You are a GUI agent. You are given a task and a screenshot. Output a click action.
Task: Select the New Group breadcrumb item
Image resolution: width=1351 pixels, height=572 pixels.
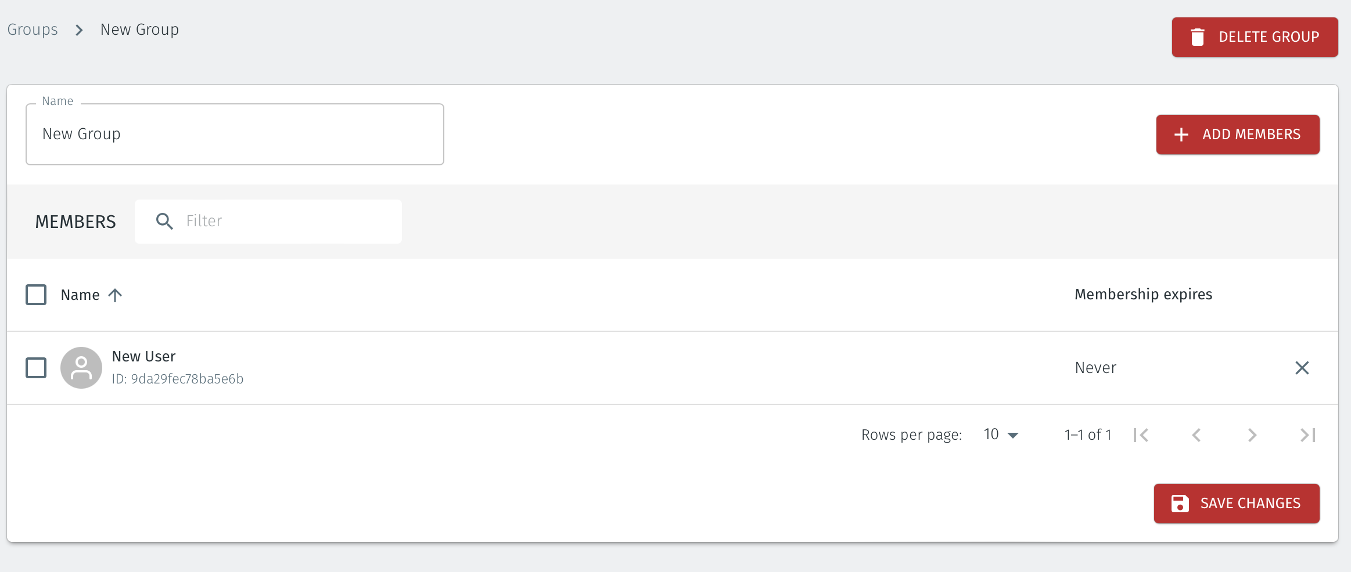(139, 29)
